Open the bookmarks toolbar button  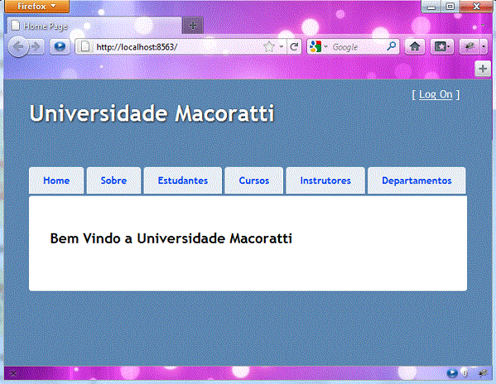click(x=442, y=47)
